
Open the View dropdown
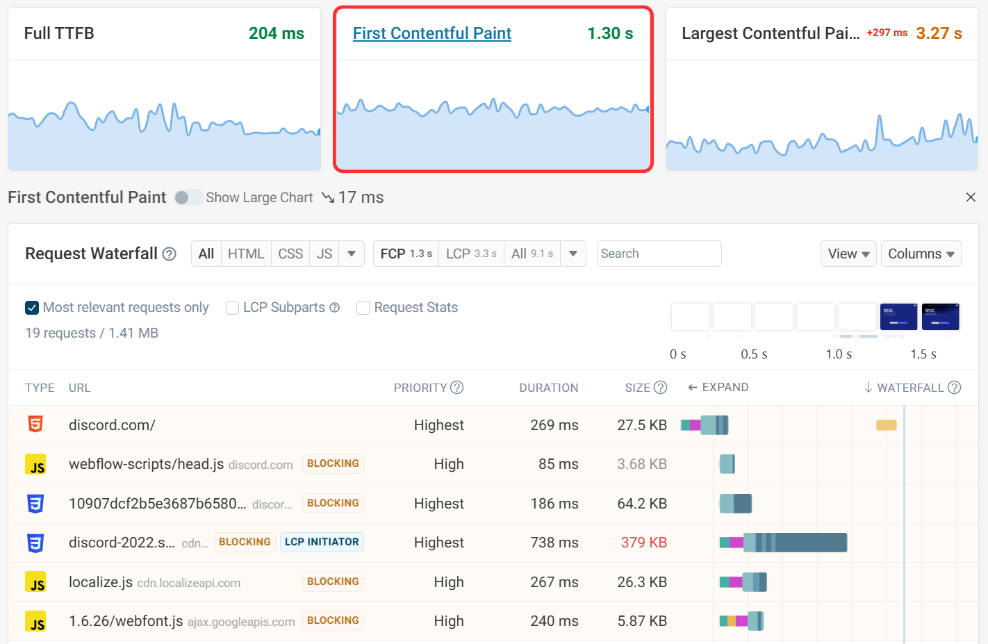click(848, 254)
